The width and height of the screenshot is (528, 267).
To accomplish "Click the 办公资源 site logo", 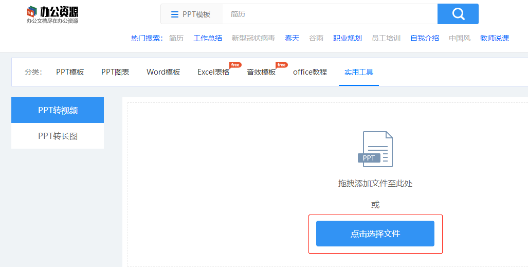I will (x=52, y=14).
